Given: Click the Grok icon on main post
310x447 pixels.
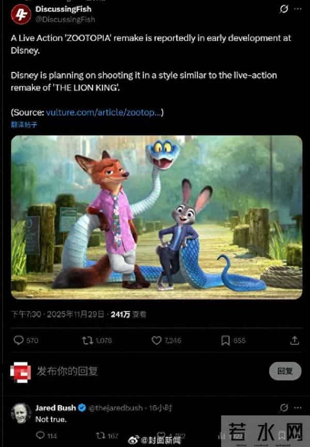Looking at the screenshot, I should coord(284,9).
